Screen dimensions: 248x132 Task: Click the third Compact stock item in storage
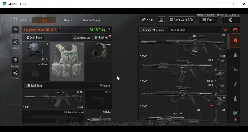(220, 89)
